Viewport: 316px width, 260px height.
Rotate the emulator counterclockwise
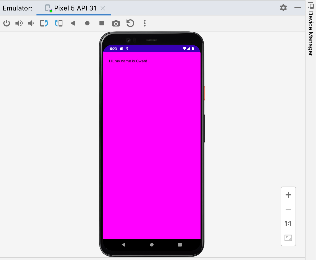click(43, 23)
